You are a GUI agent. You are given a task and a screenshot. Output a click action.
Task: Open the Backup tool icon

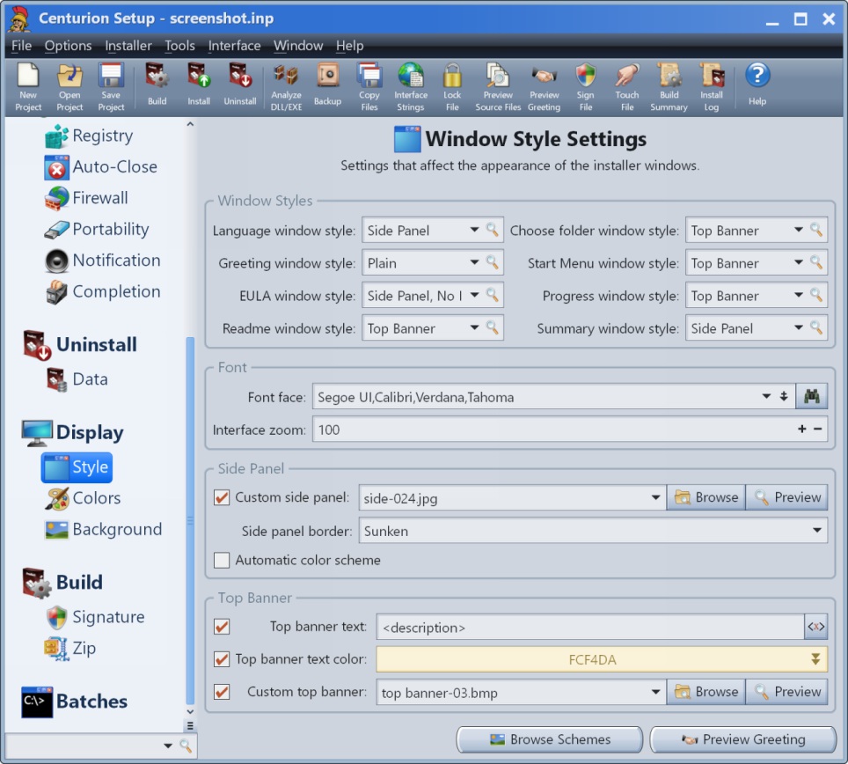[328, 84]
